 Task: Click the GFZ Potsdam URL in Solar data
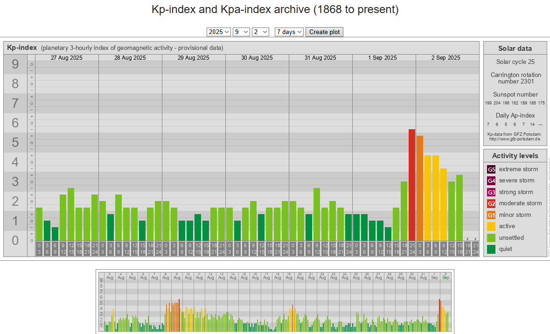tap(515, 139)
